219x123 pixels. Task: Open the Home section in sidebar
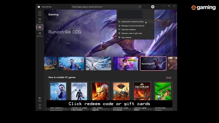[x=40, y=13]
